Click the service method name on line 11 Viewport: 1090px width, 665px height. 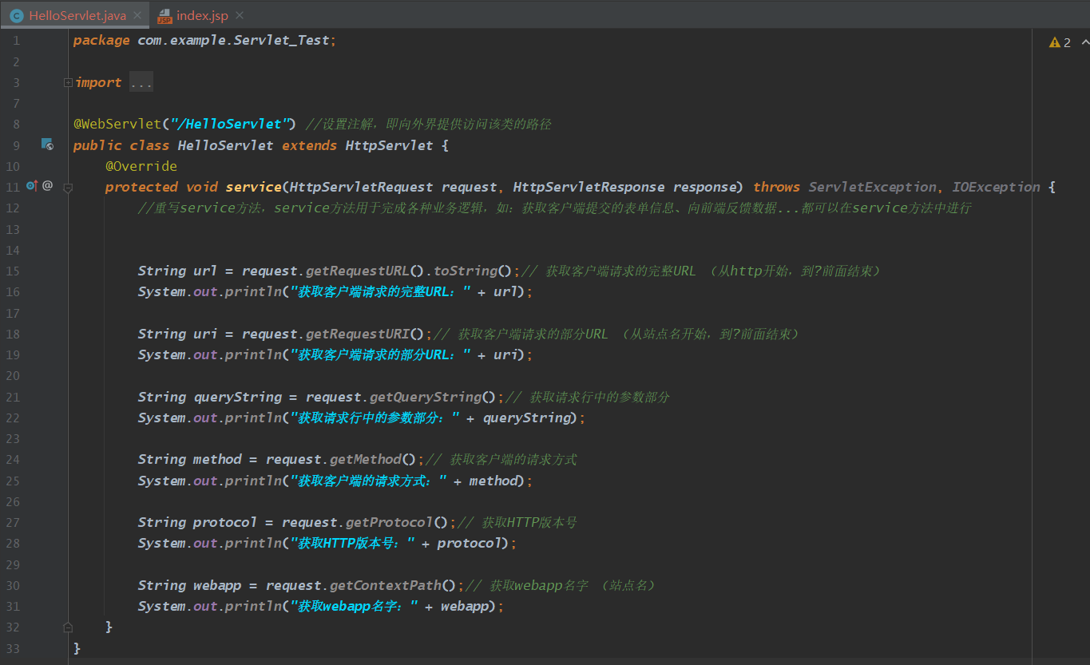click(x=253, y=187)
